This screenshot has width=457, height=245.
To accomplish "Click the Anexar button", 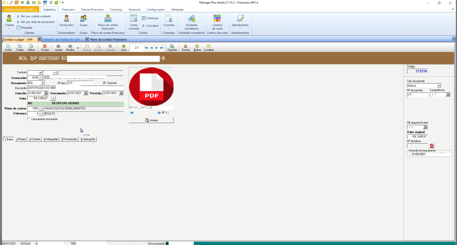I will (151, 120).
